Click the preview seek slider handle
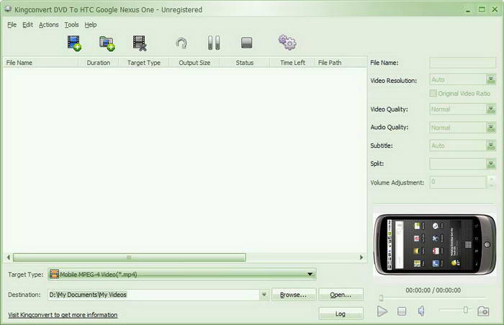Screen dimensions: 504x325 (x=381, y=298)
